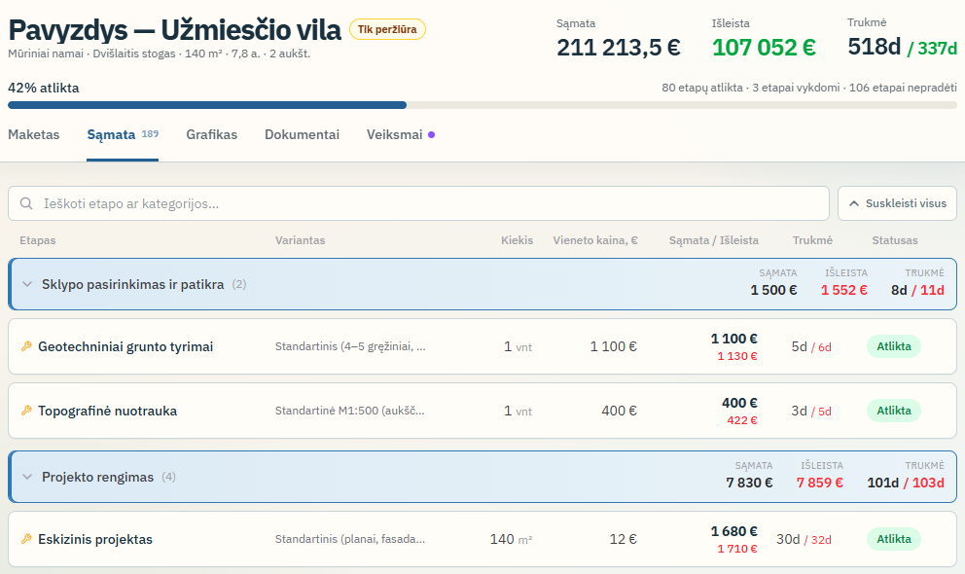Click the 211 213,5 € total estimate
Screen dimensions: 965x574
(619, 48)
